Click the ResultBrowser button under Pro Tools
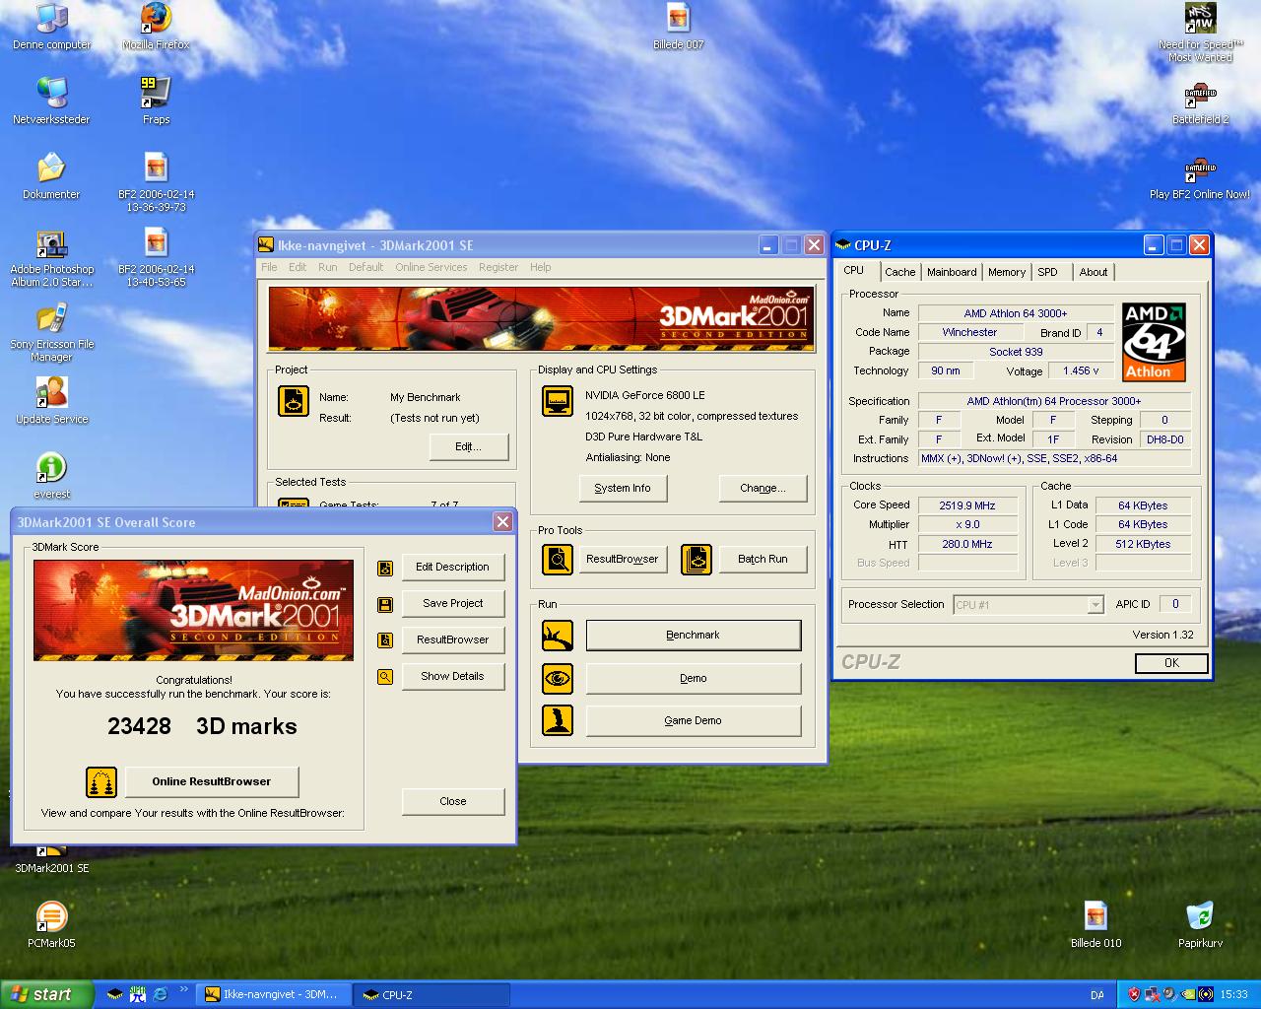Viewport: 1261px width, 1009px height. pos(623,560)
